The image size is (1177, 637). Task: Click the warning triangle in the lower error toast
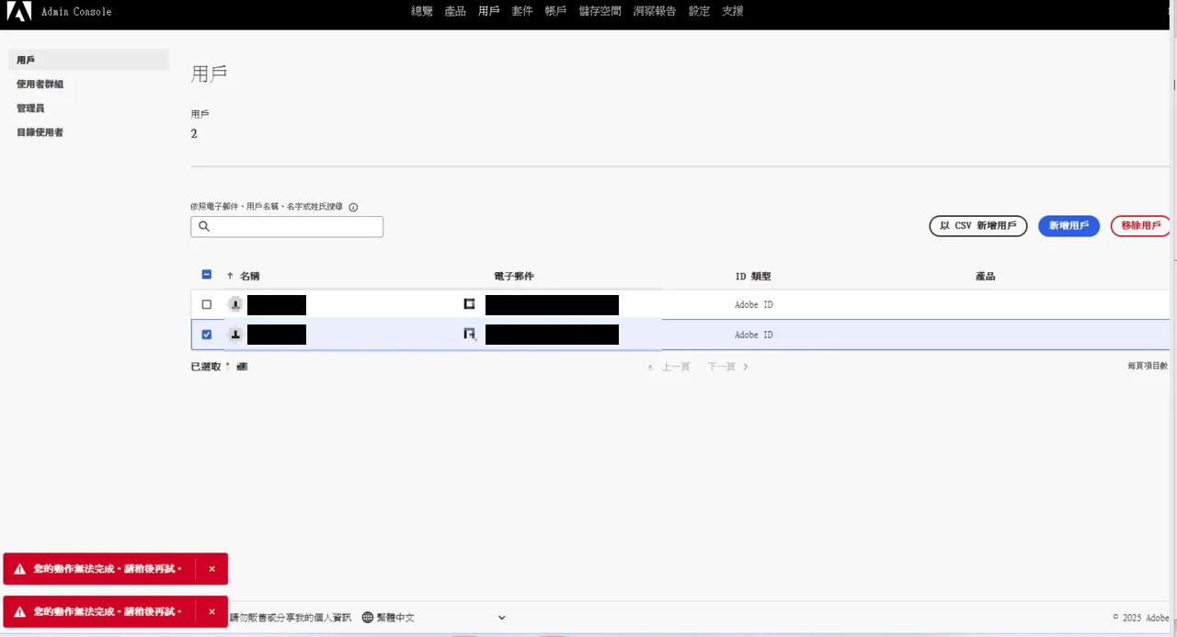tap(19, 612)
